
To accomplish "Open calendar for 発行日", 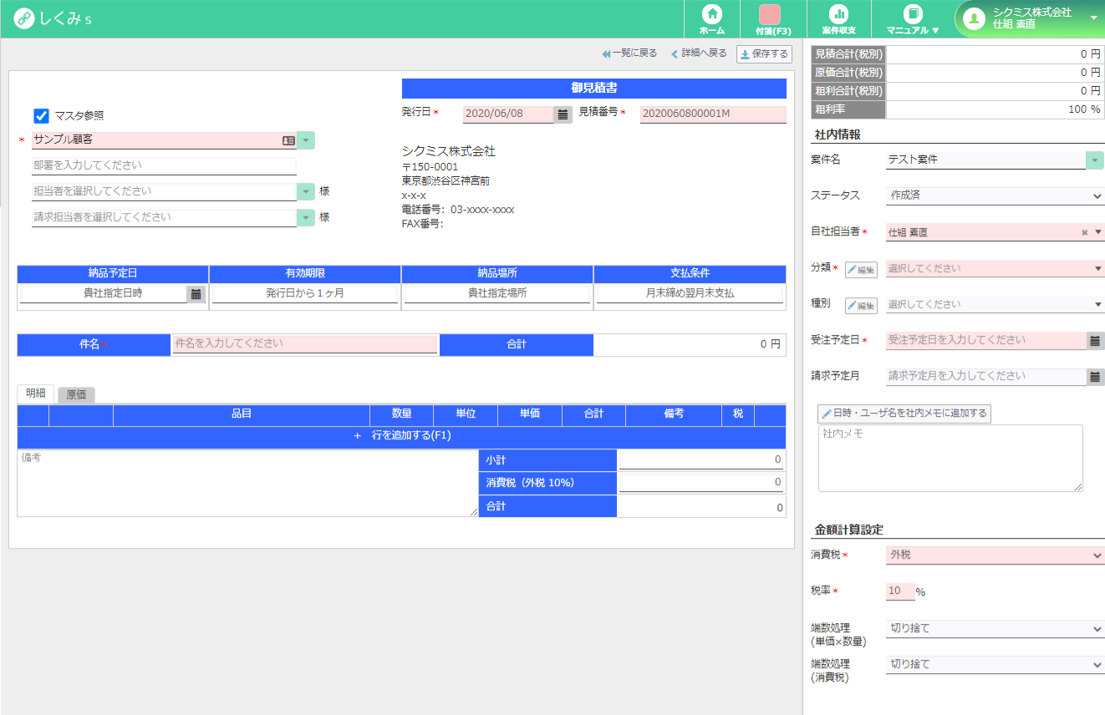I will (563, 114).
